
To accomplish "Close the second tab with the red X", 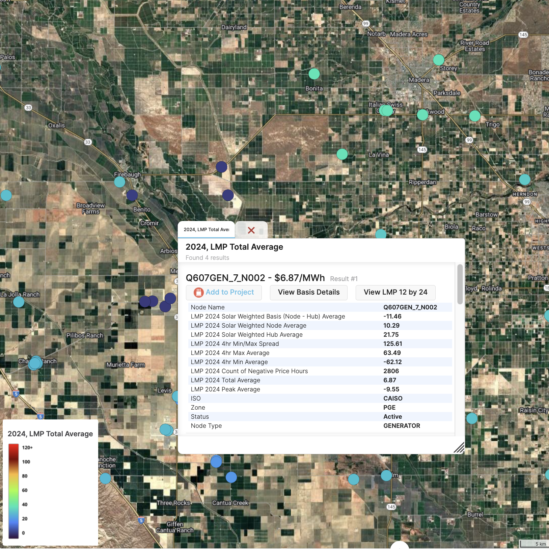I will pos(251,230).
